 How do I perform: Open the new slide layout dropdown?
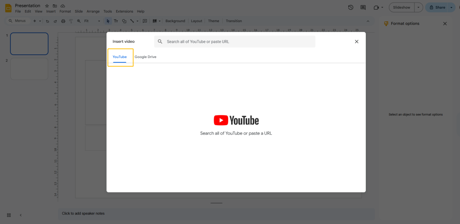click(x=40, y=21)
